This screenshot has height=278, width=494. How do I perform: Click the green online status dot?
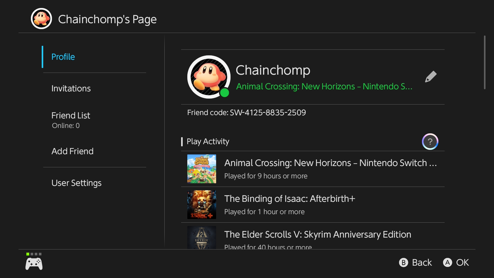coord(225,93)
